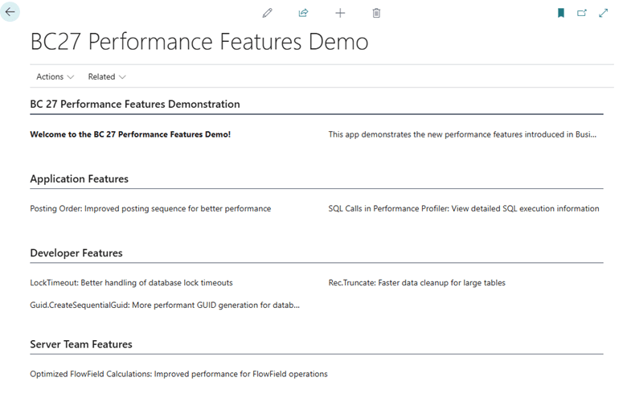The width and height of the screenshot is (627, 402).
Task: Click the LockTimeout feature description
Action: (x=131, y=283)
